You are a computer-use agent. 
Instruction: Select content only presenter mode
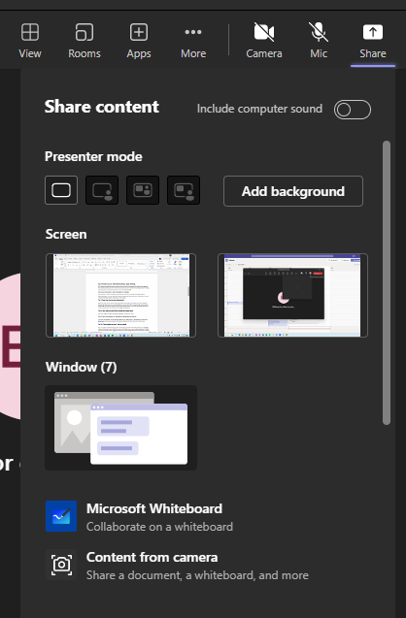61,190
